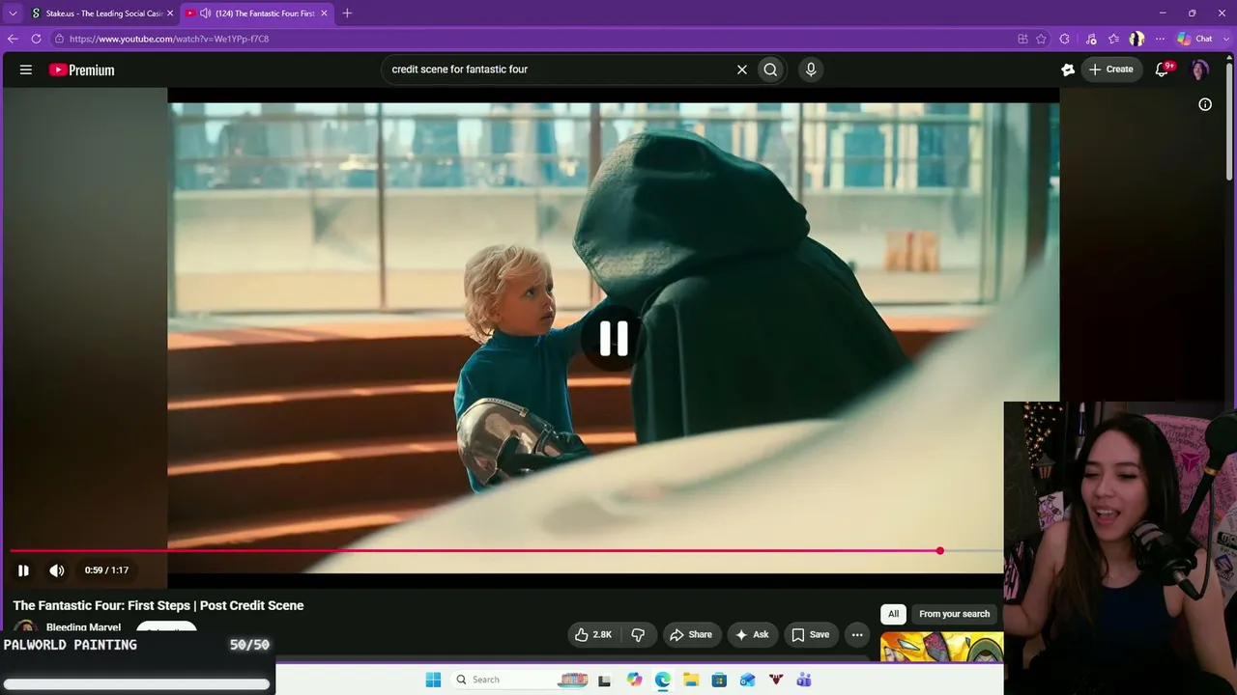Click the video time display 0:59 / 1:17

[x=106, y=570]
